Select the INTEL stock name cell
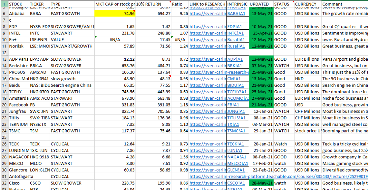The height and width of the screenshot is (191, 369). [19, 33]
